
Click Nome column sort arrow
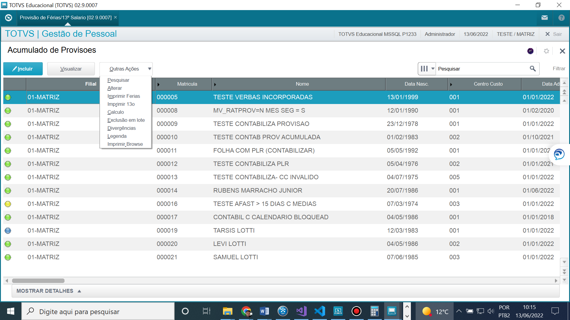215,84
